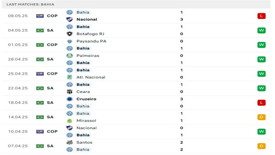Open the Cruzeiro team link
Image resolution: width=275 pixels, height=155 pixels.
click(x=86, y=99)
